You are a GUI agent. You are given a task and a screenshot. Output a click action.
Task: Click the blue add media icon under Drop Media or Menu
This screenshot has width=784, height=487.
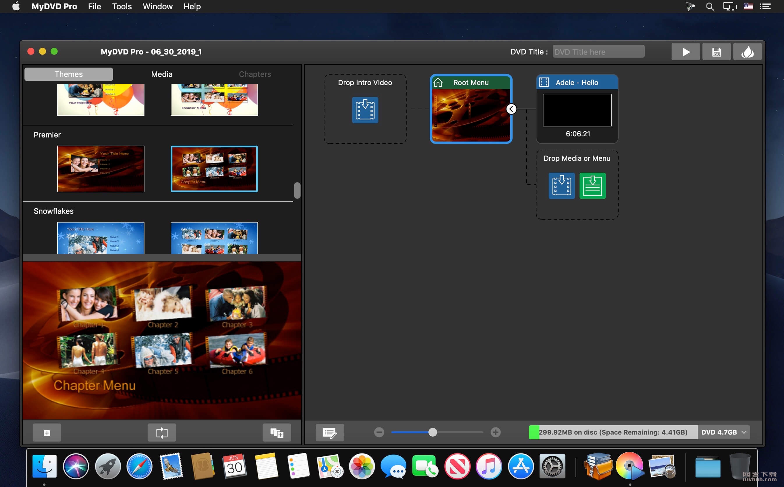click(561, 186)
